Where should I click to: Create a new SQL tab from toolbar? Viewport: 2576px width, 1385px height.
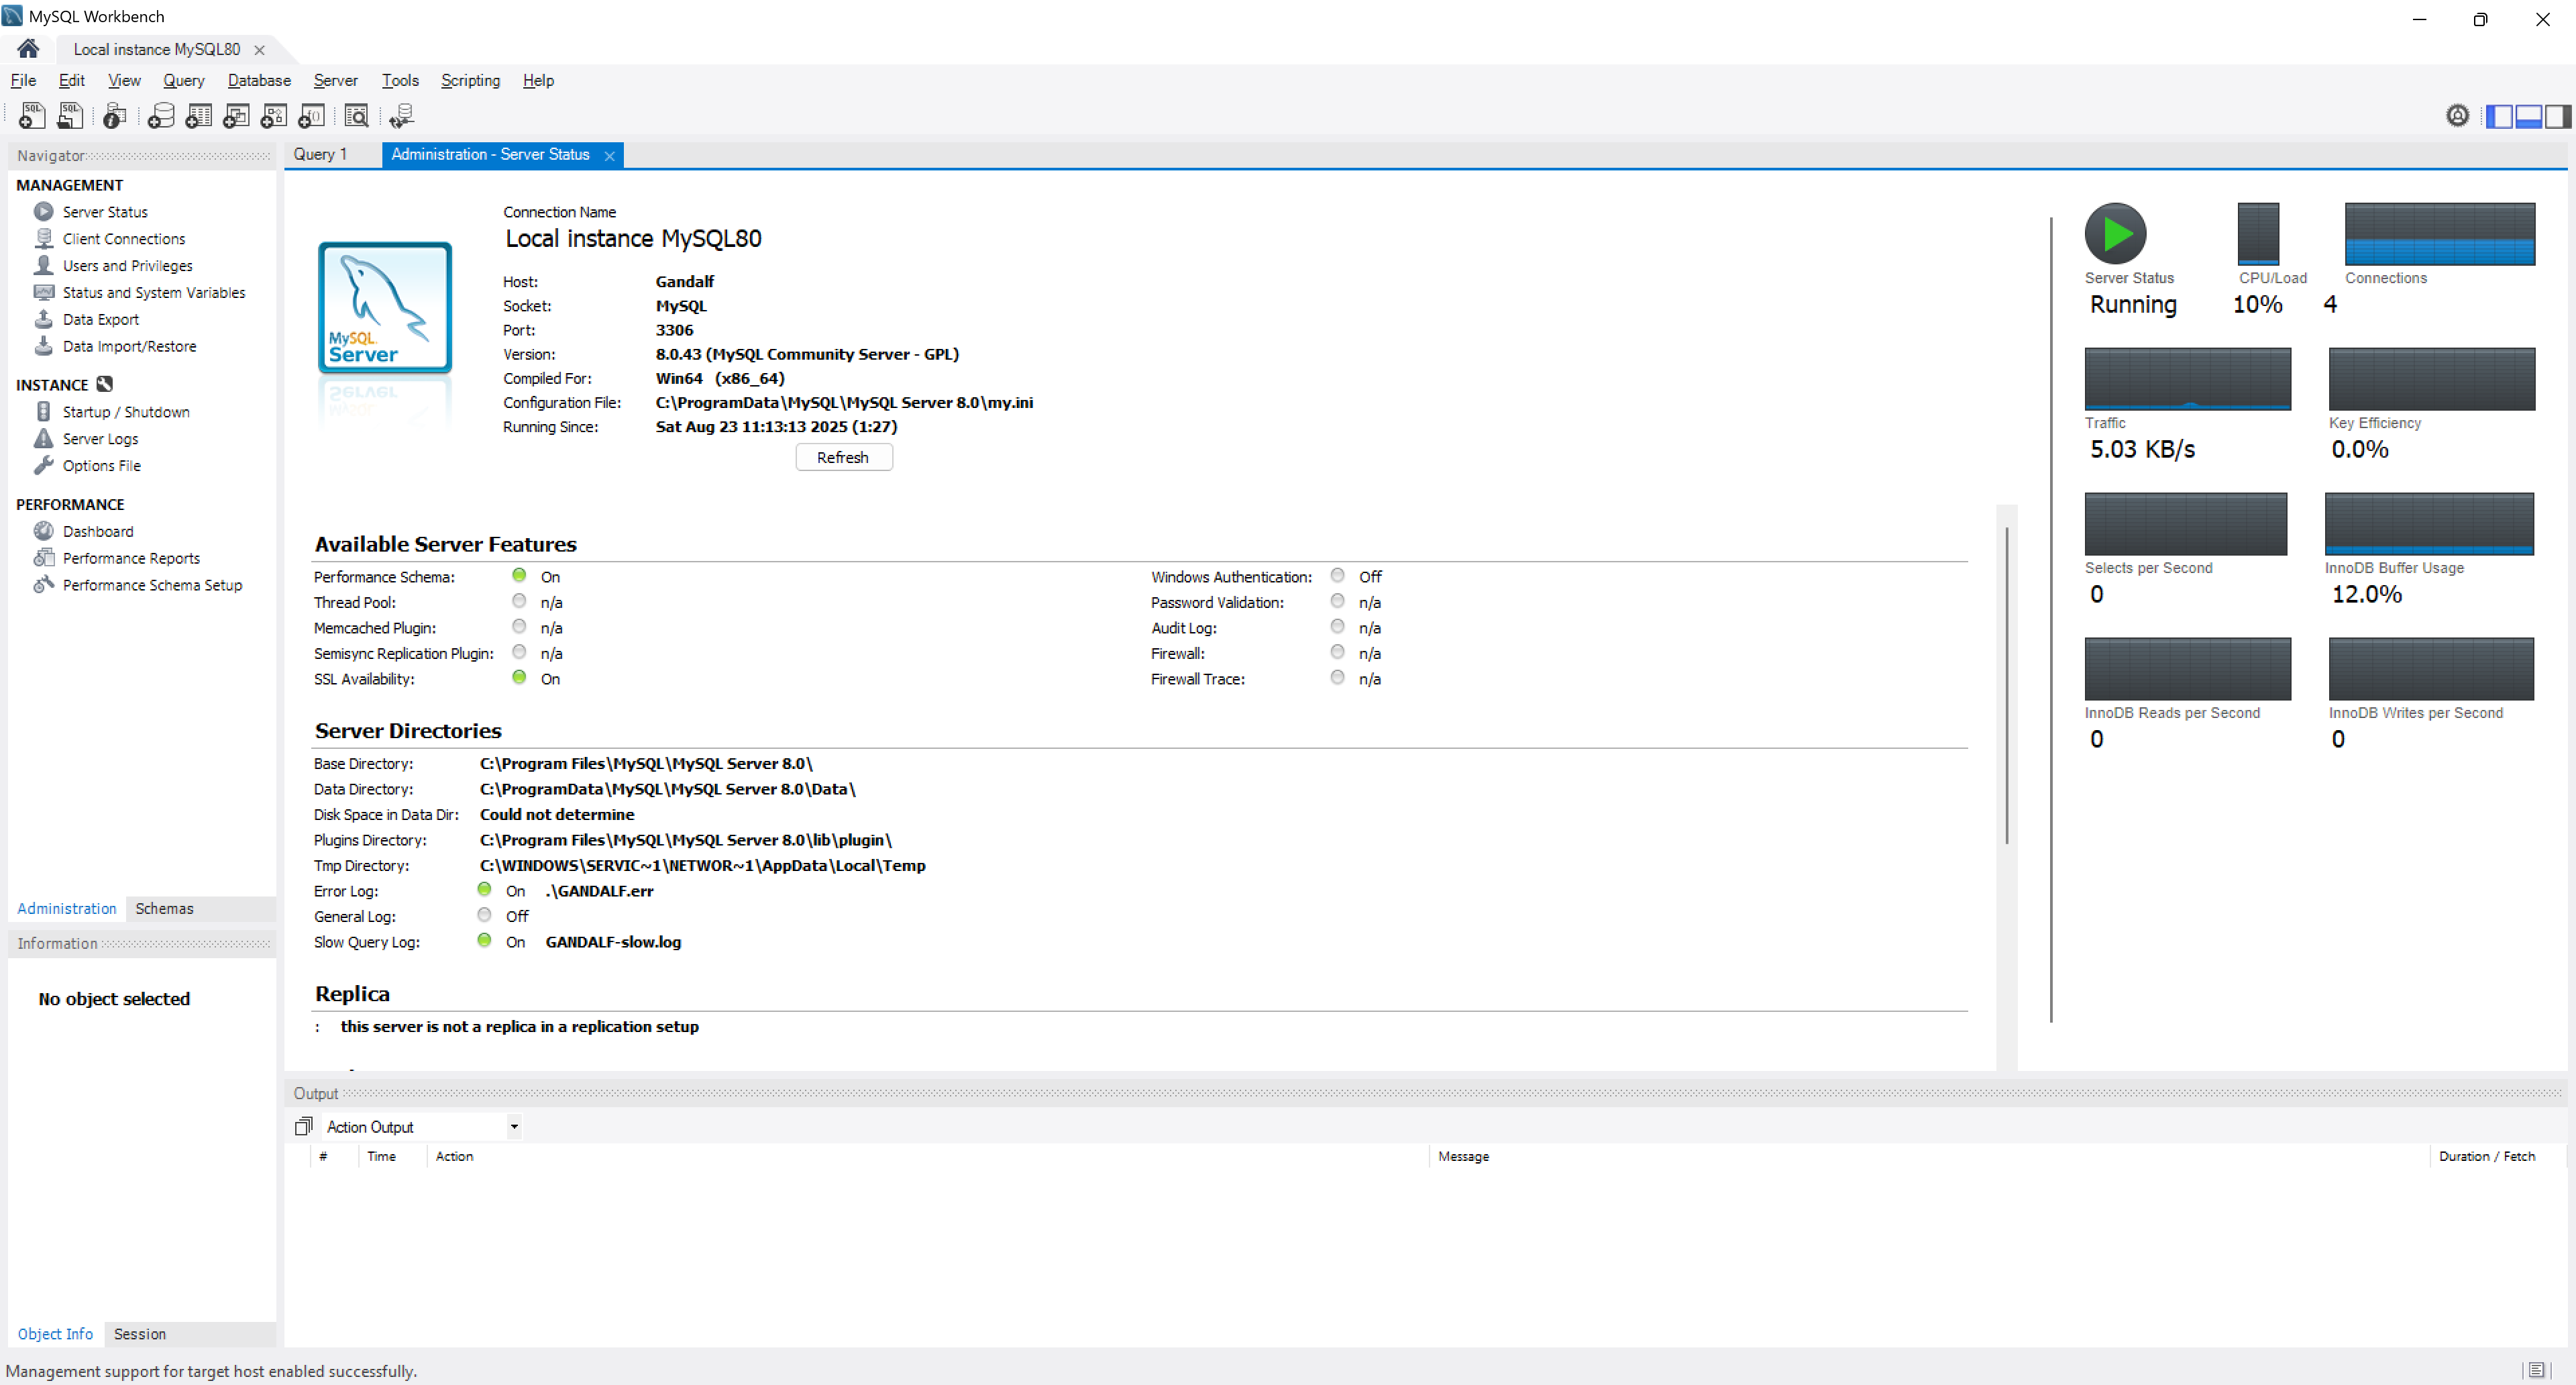tap(32, 116)
